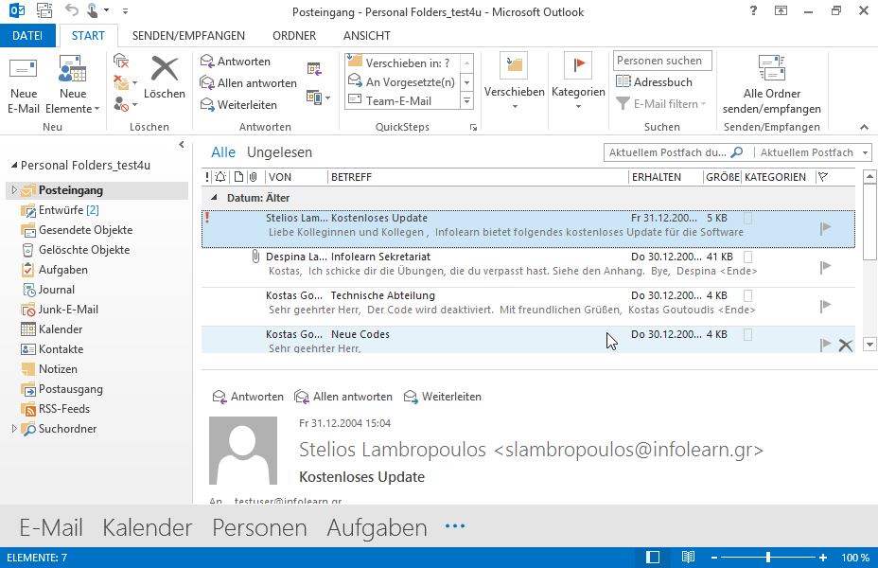
Task: Click ribbon Allen antworten button
Action: [x=248, y=83]
